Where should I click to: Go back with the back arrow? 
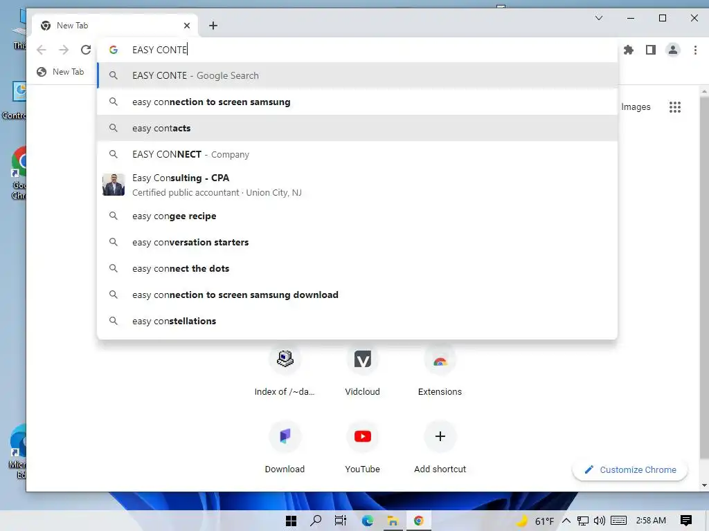(42, 50)
